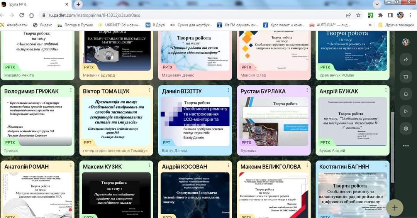Click caption Бужак Андрій

point(332,150)
